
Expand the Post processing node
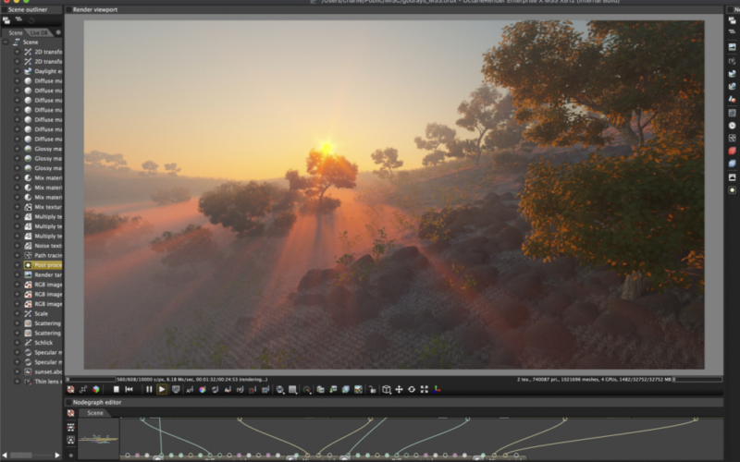tap(17, 265)
